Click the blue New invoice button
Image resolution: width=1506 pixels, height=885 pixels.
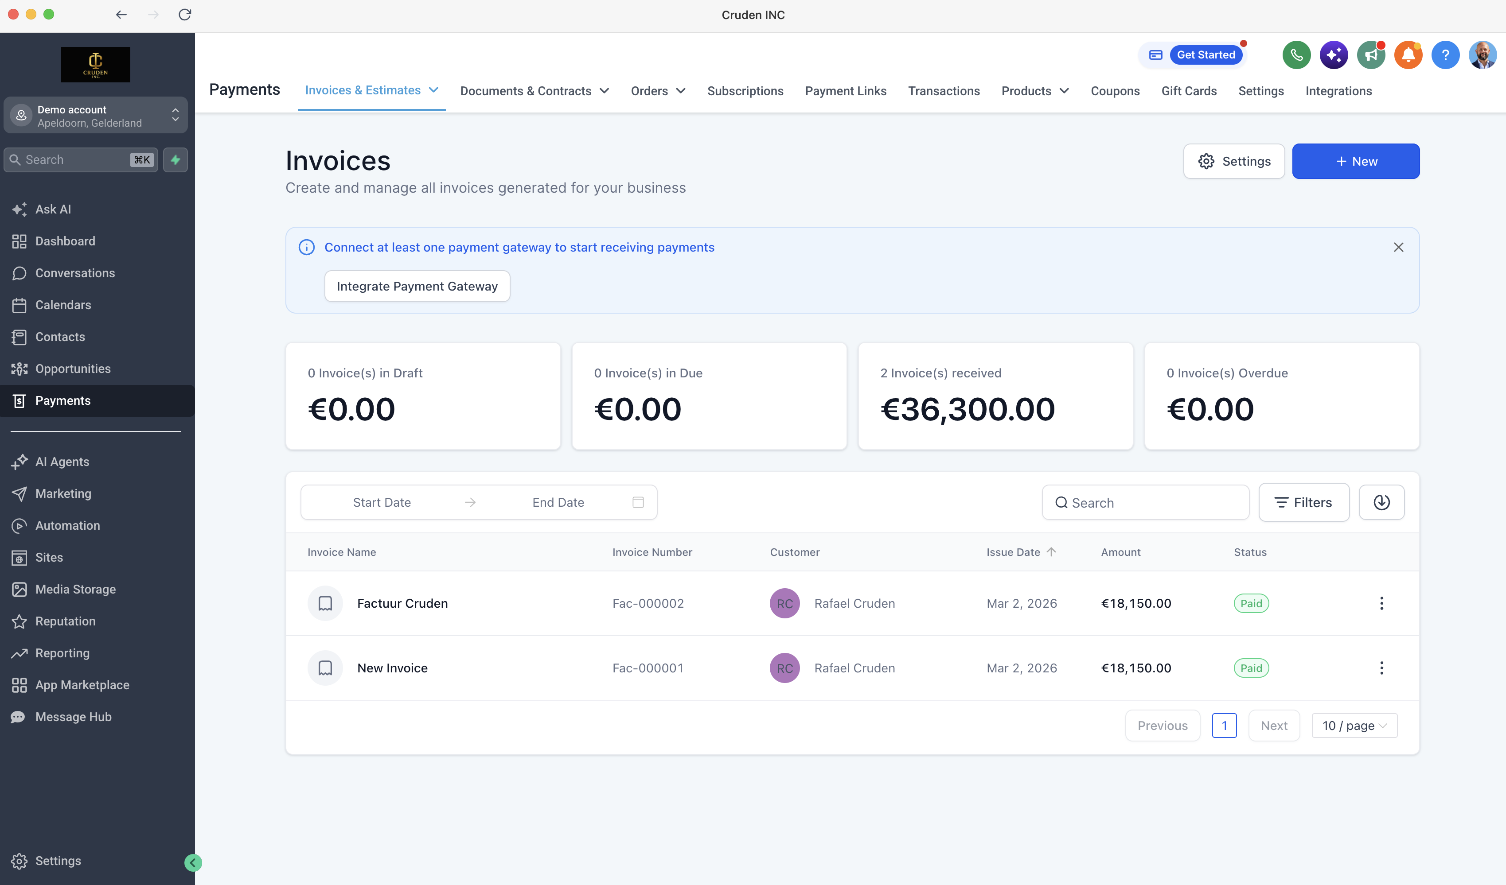(1355, 161)
